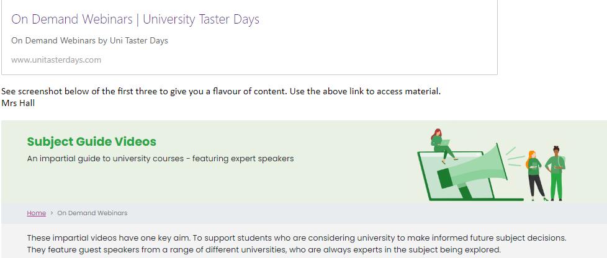Click the breadcrumb chevron separator after Home

(x=52, y=213)
